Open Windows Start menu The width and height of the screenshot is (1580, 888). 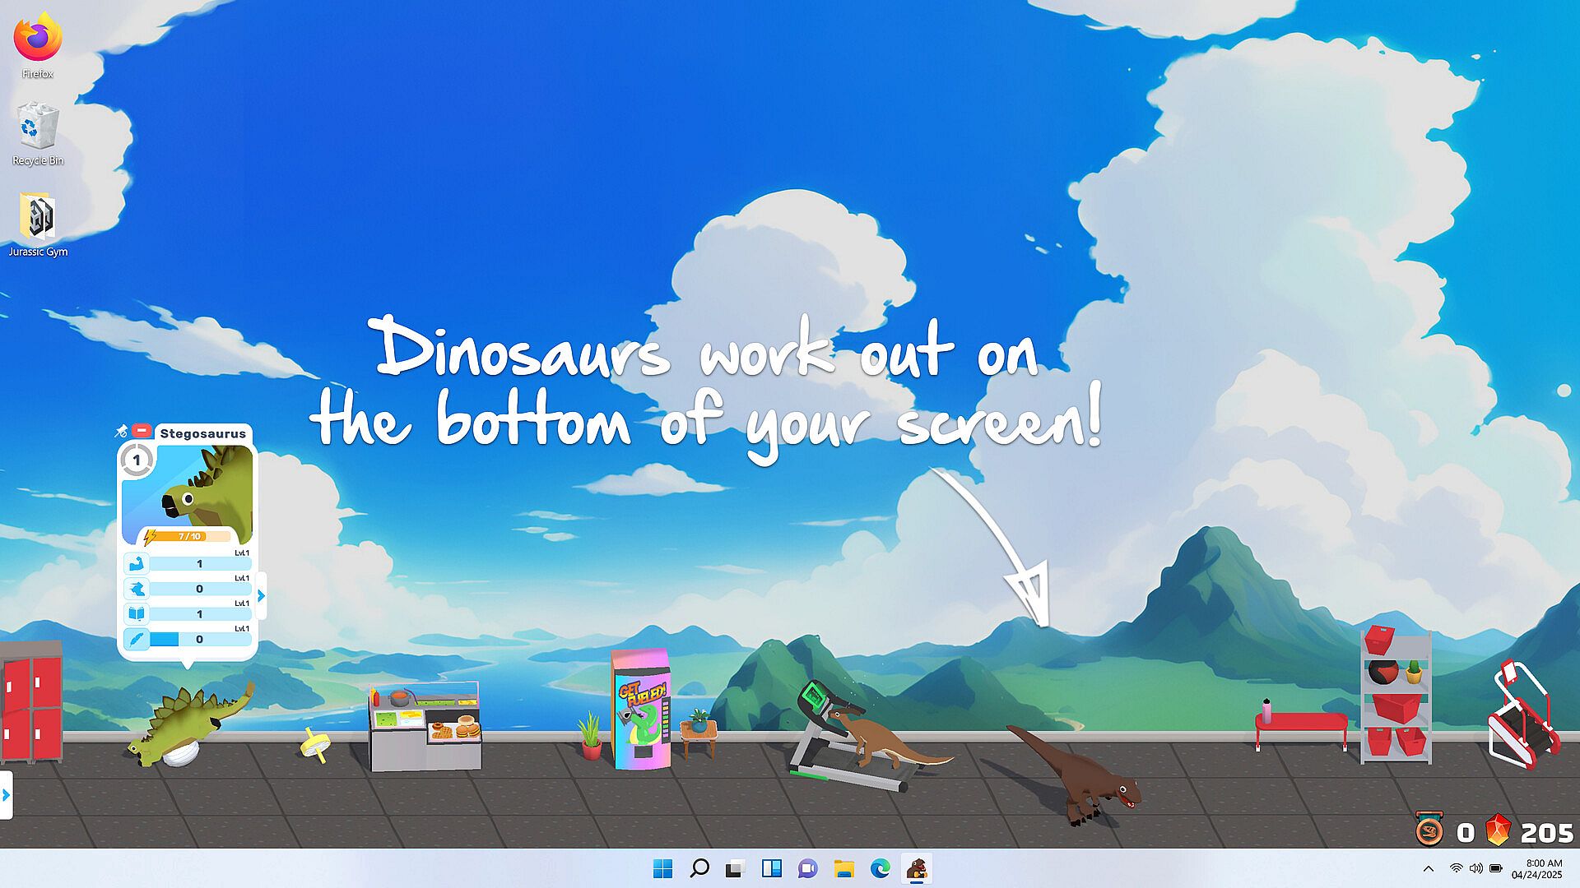pyautogui.click(x=662, y=868)
